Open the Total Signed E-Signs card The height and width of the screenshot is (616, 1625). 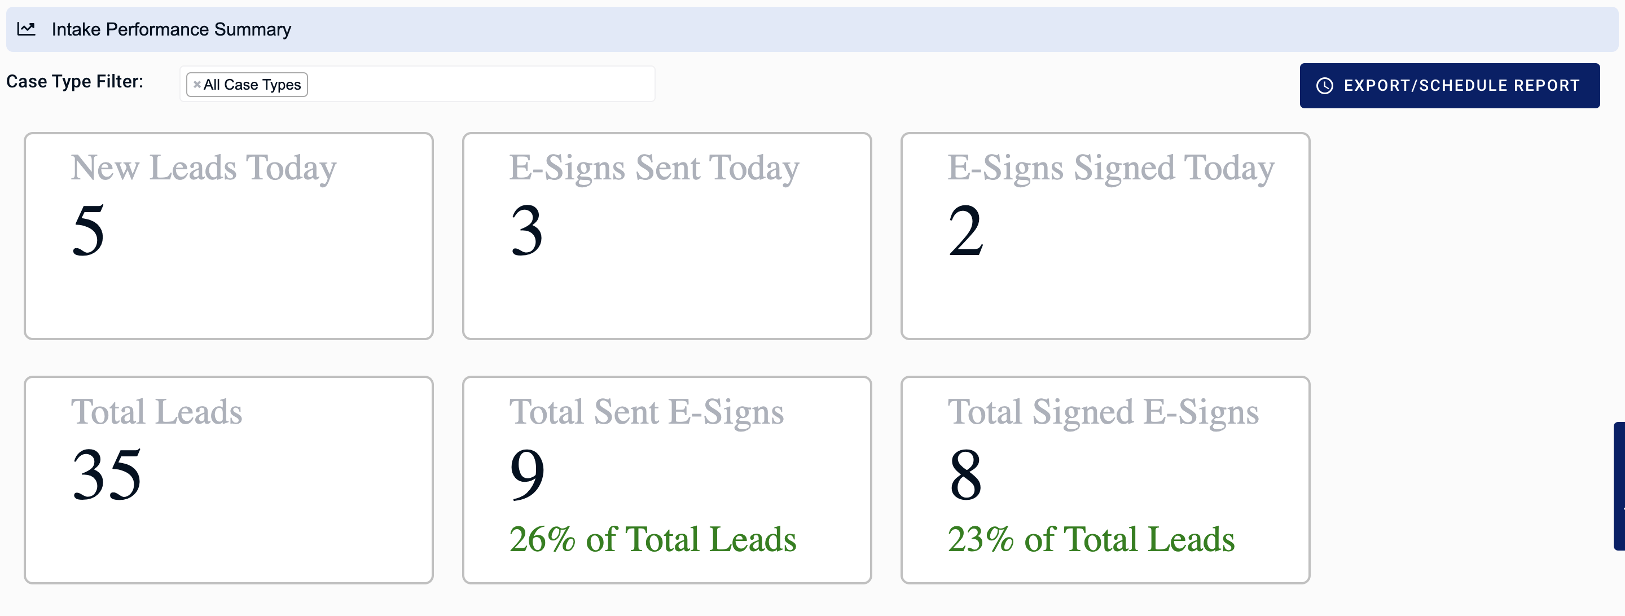[x=1105, y=480]
